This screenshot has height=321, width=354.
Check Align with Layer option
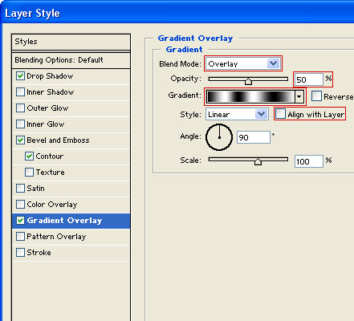point(281,114)
